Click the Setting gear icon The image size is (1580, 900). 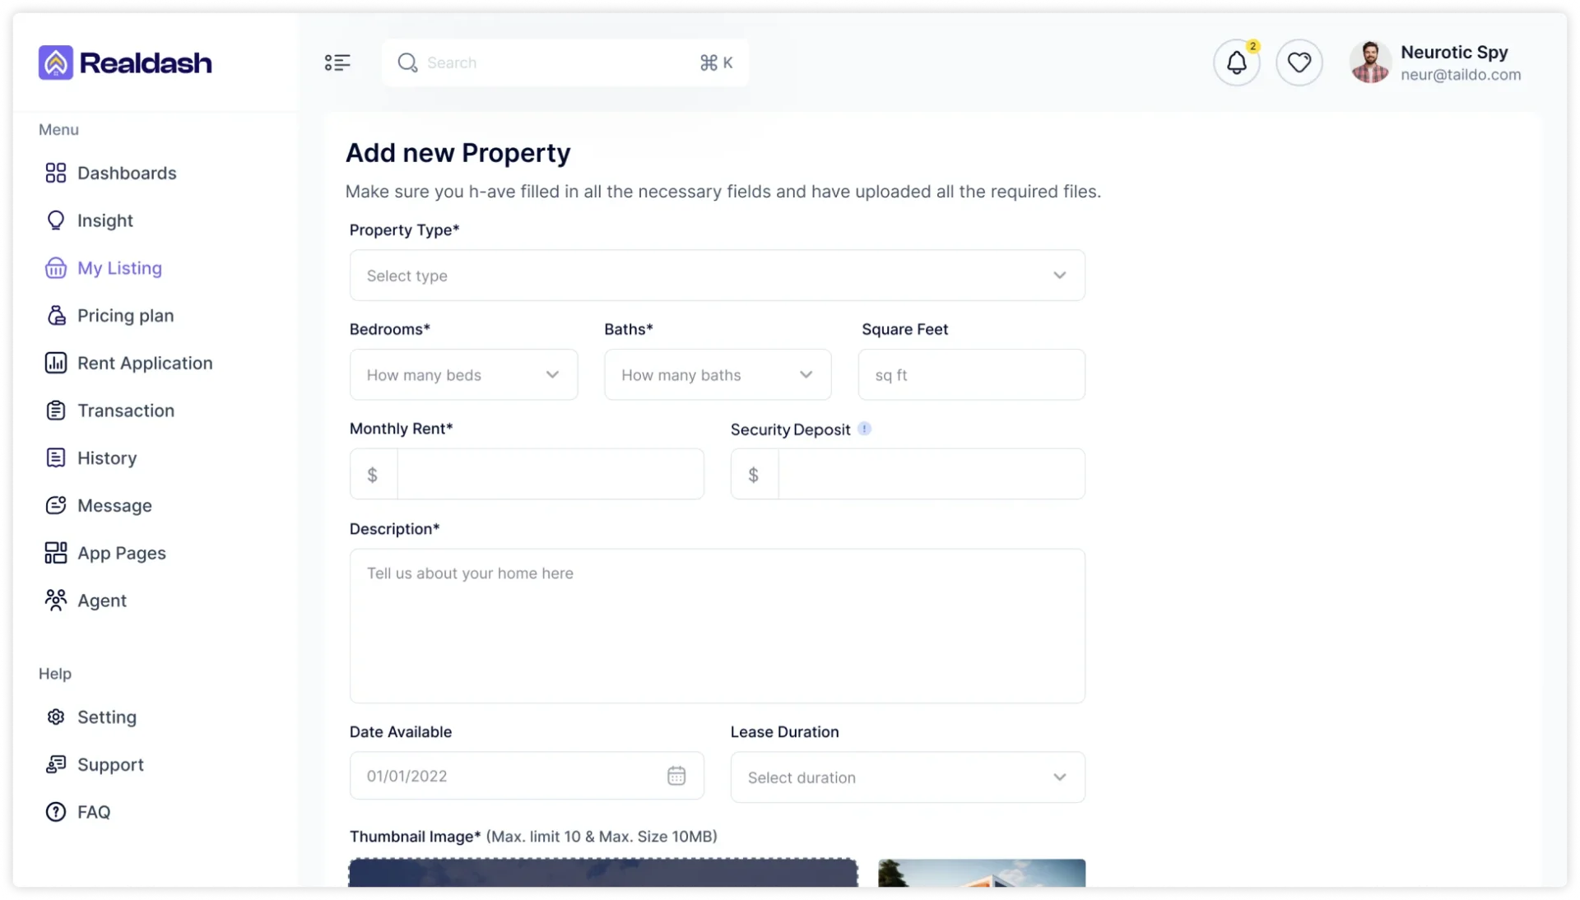click(x=56, y=717)
